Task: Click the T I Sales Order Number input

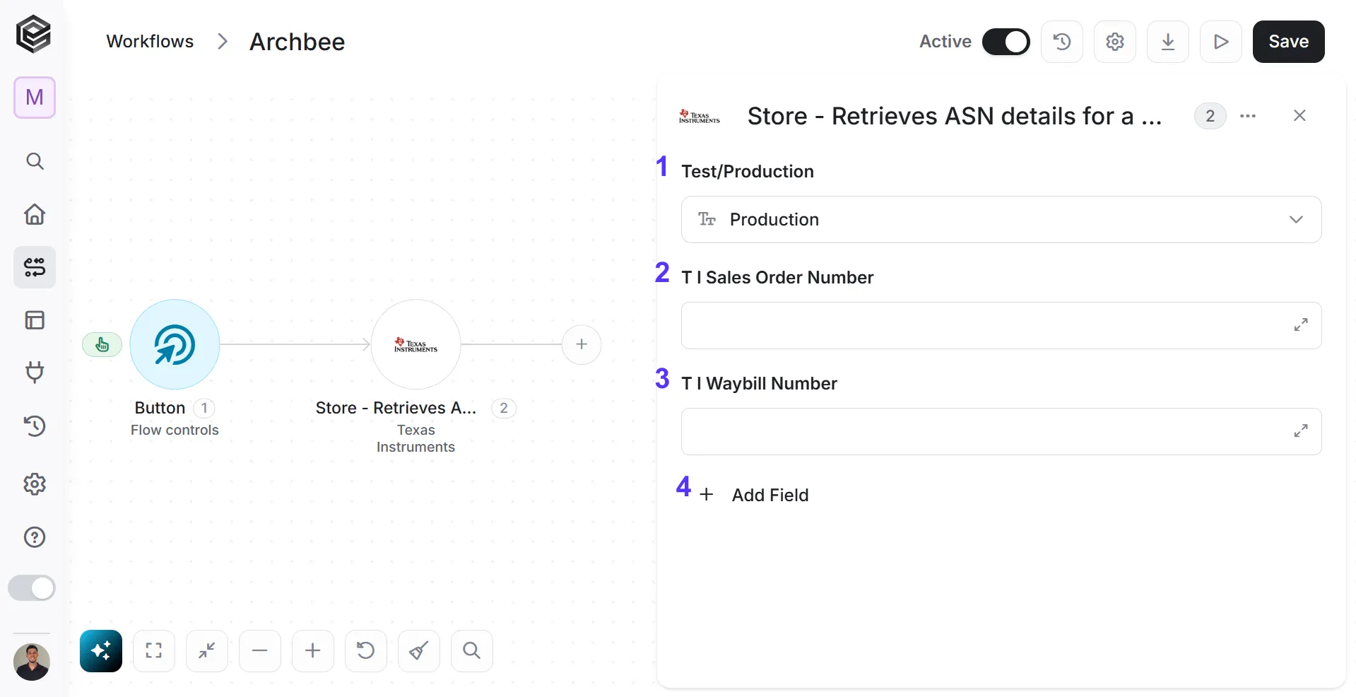Action: coord(1001,325)
